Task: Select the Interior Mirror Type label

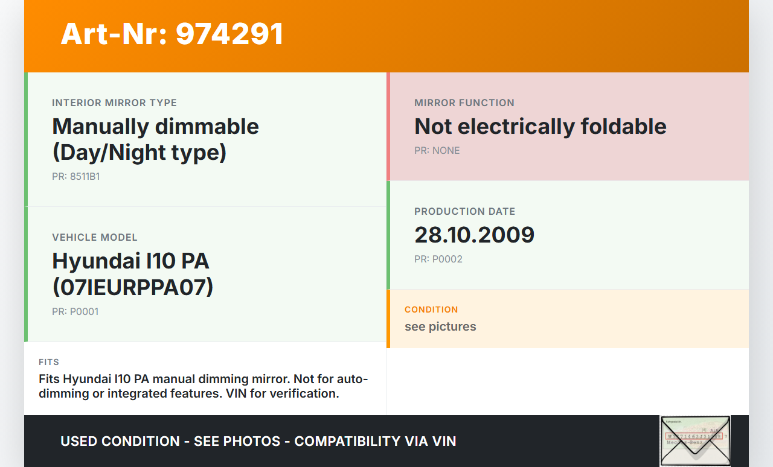Action: pyautogui.click(x=114, y=103)
